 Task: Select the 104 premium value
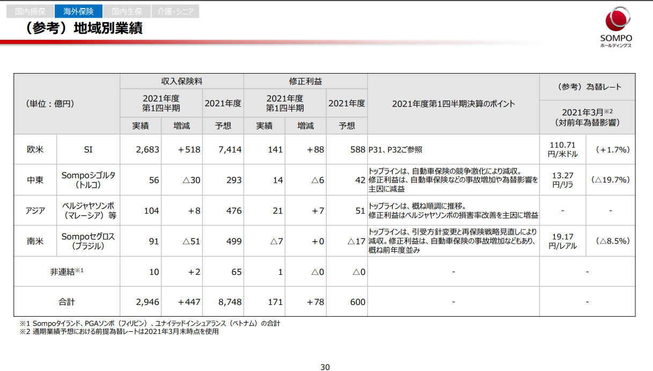tap(152, 210)
